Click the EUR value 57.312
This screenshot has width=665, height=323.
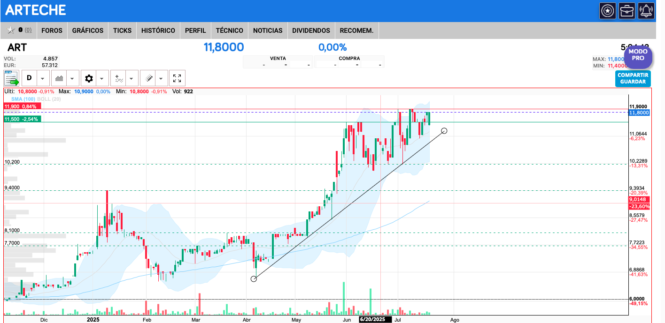point(50,65)
